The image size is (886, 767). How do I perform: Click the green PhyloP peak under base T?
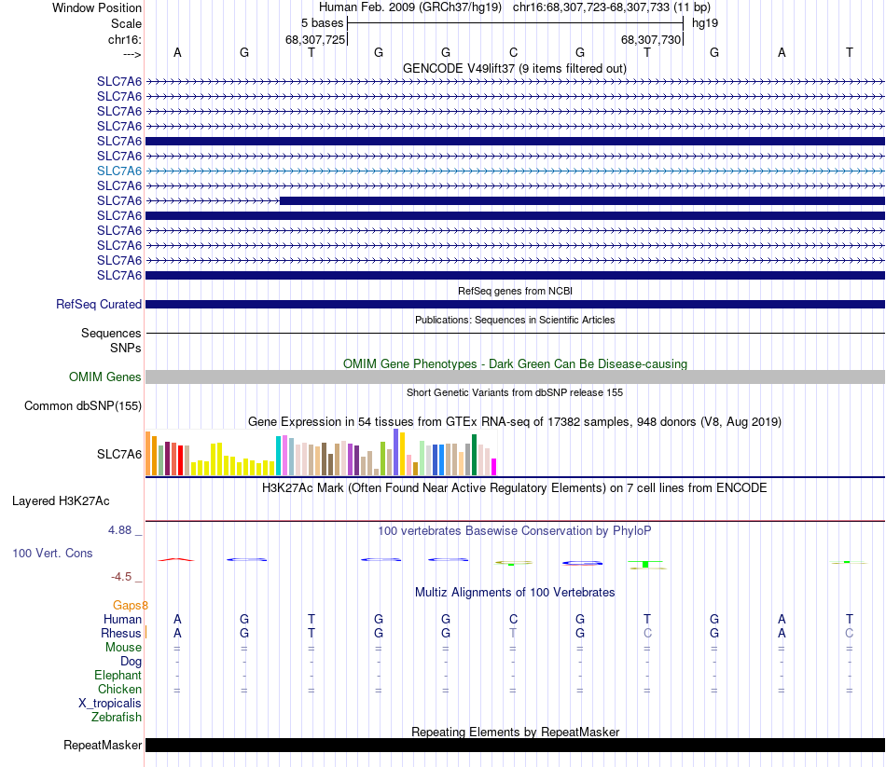point(646,564)
